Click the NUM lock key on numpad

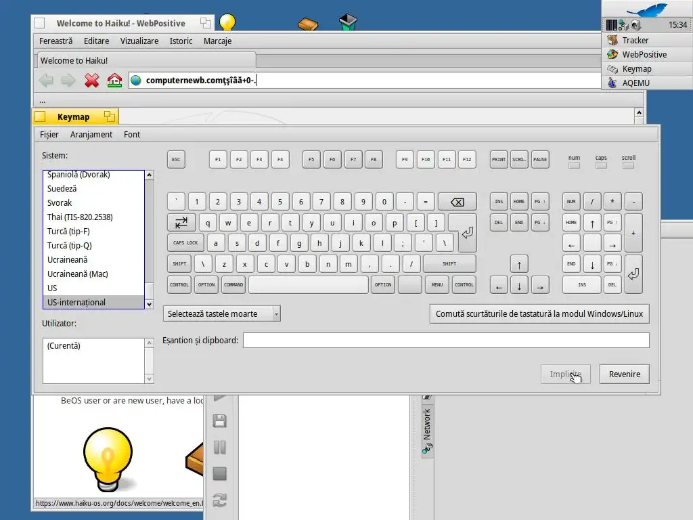(x=571, y=202)
